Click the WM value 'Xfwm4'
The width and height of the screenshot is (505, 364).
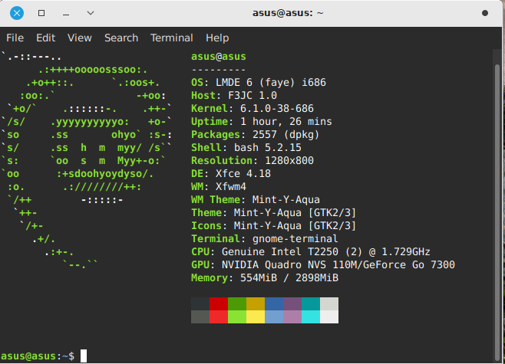(231, 186)
